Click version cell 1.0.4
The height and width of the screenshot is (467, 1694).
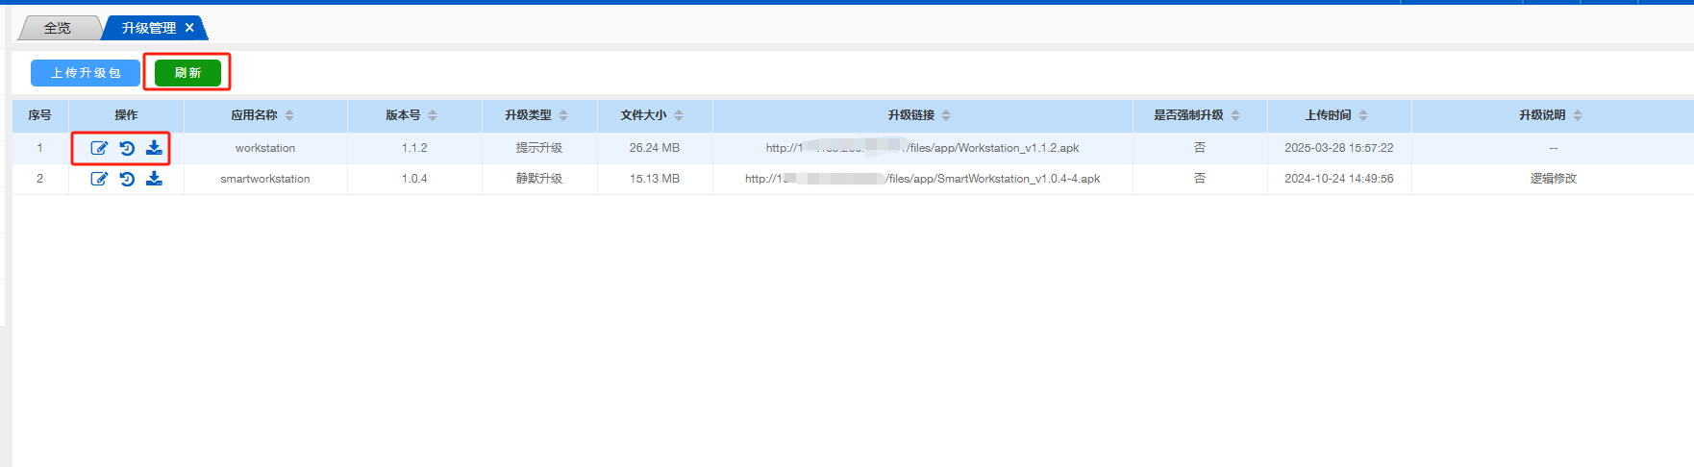coord(414,179)
